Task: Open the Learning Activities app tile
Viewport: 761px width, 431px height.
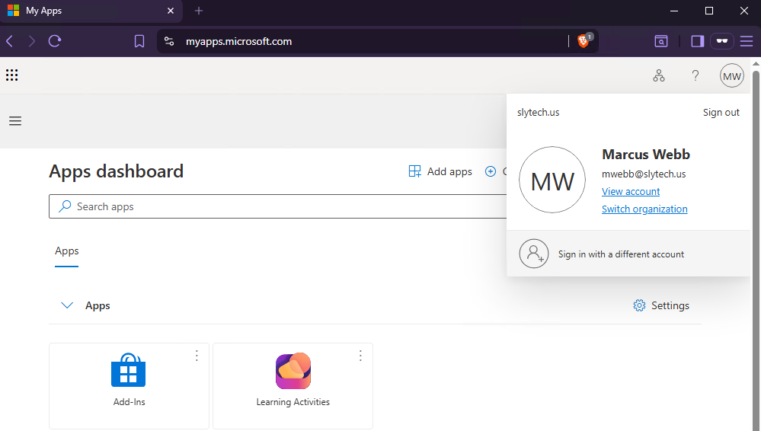Action: click(x=293, y=386)
